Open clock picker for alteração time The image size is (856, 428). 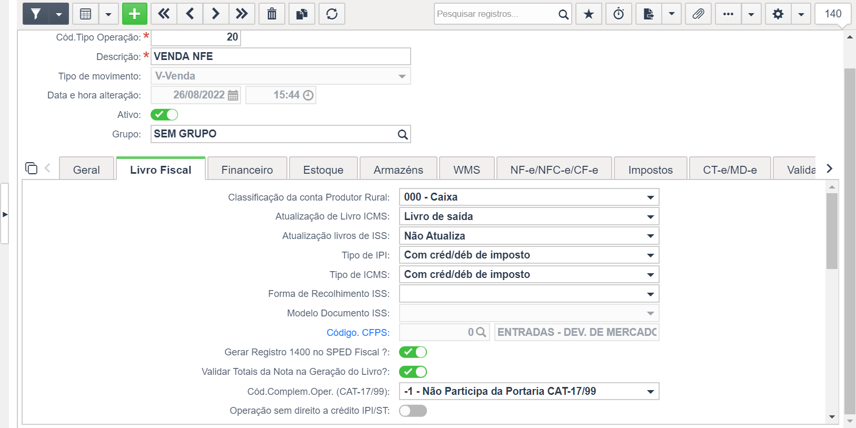pos(308,95)
